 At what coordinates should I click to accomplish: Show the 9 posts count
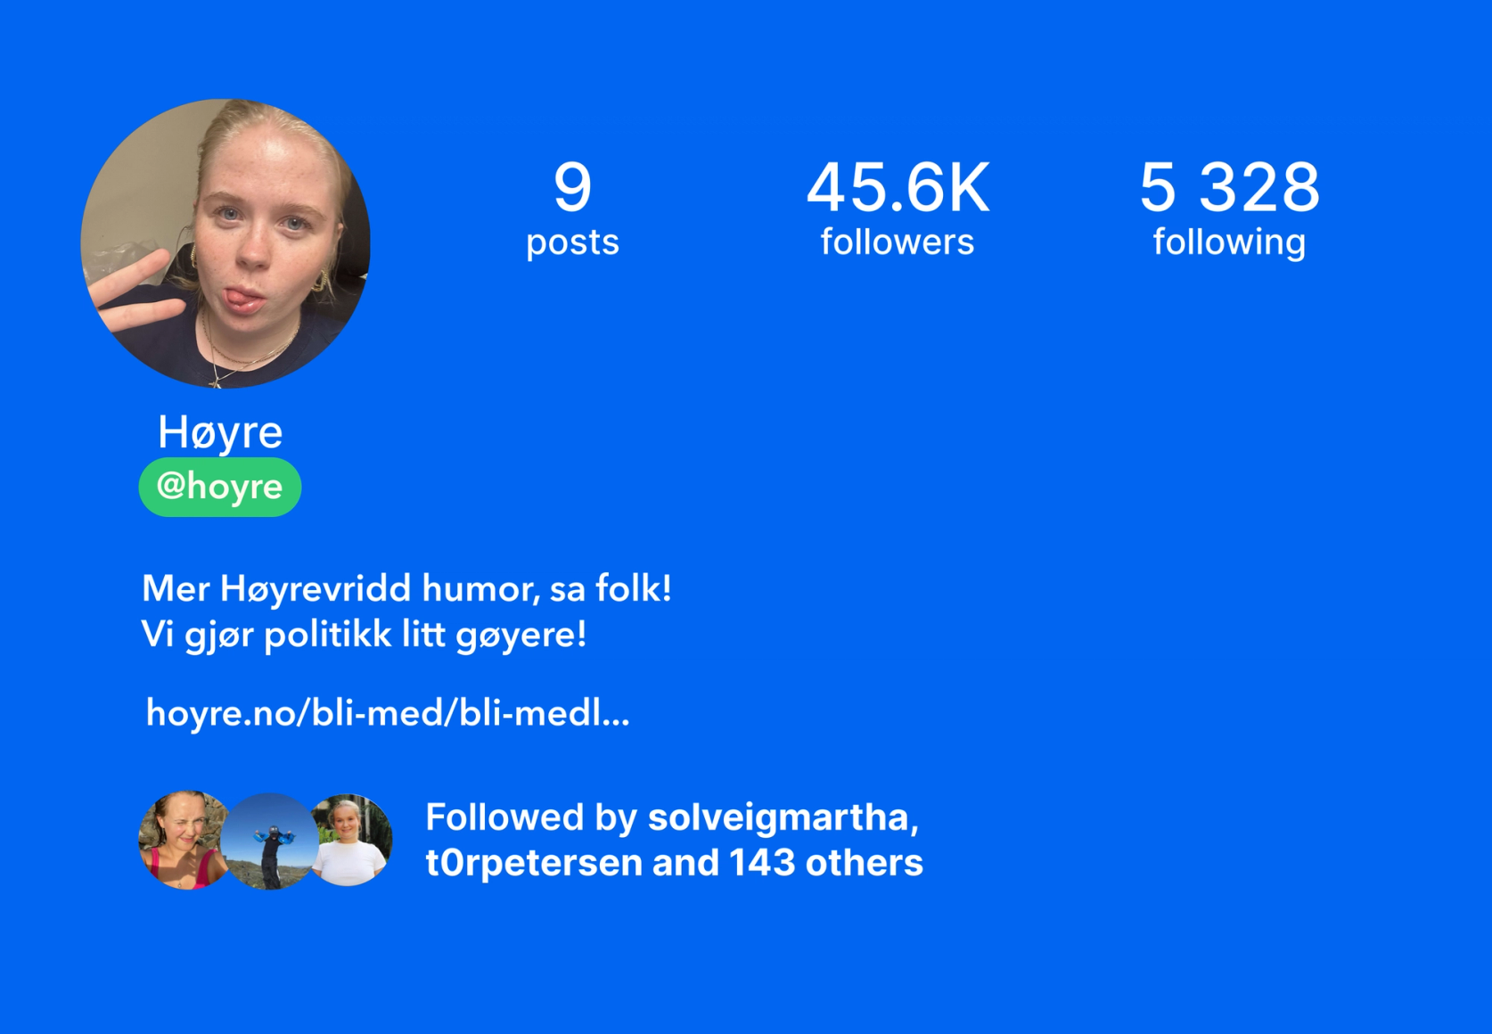click(x=572, y=208)
